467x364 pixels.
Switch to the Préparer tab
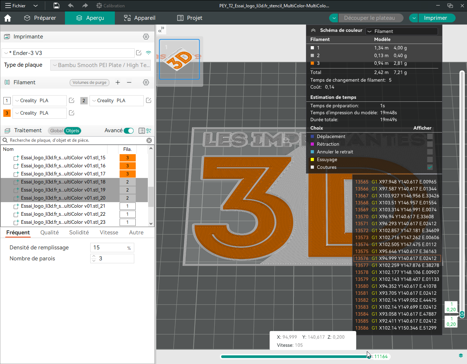coord(40,18)
